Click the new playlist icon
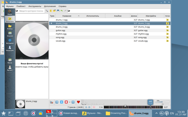 (x=51, y=11)
